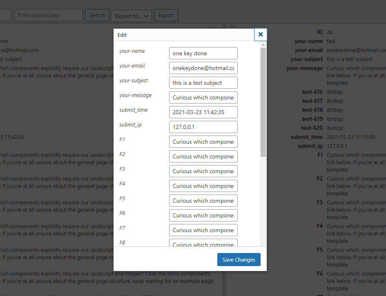Edit the F4 input field
386x296 pixels.
203,186
